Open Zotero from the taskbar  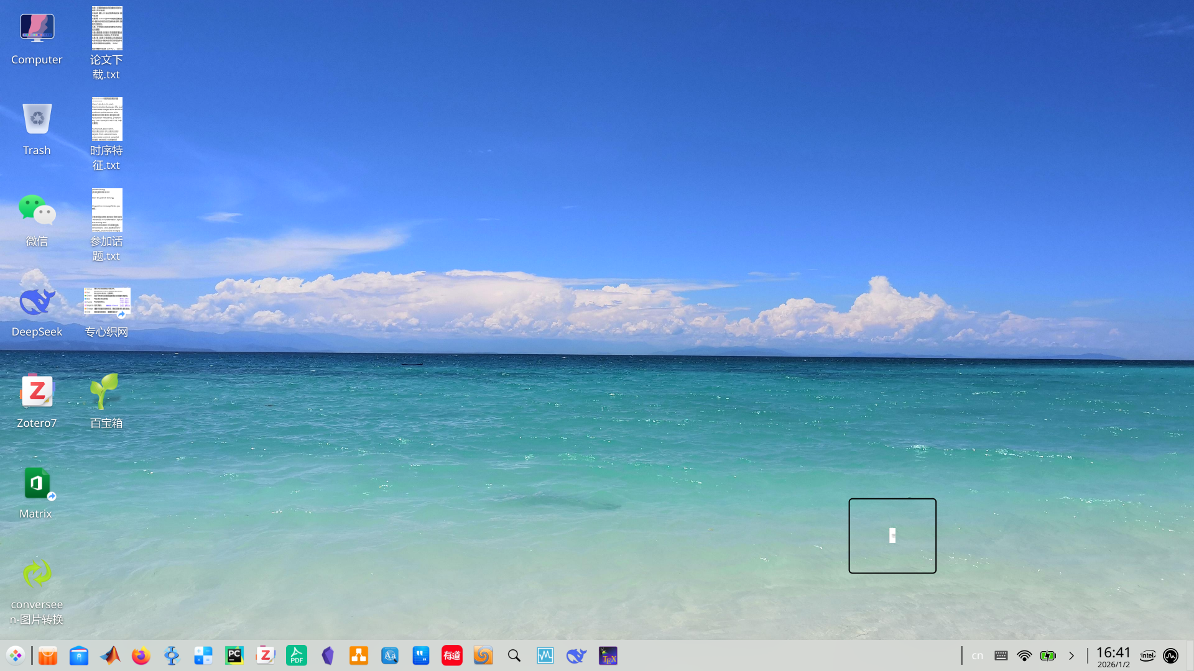266,655
